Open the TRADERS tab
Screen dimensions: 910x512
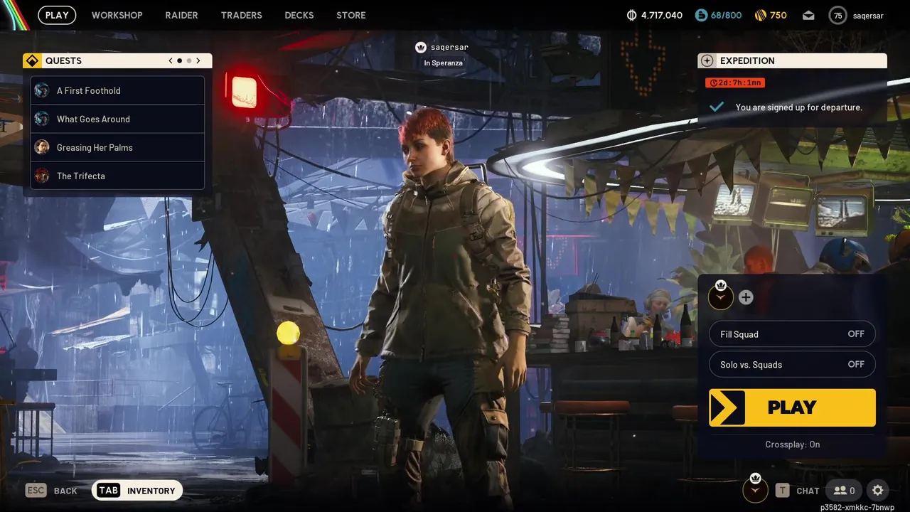pyautogui.click(x=241, y=15)
